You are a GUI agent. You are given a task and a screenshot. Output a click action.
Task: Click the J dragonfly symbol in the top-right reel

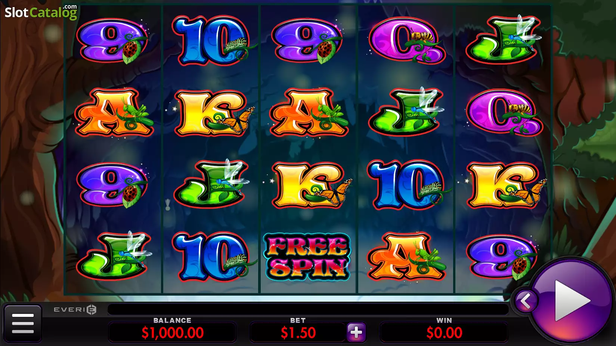(x=503, y=39)
